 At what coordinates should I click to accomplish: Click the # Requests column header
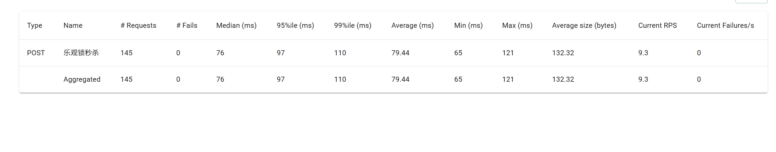(x=138, y=25)
